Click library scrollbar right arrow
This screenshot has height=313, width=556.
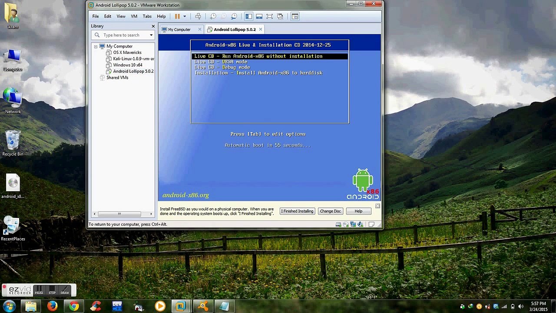tap(151, 214)
